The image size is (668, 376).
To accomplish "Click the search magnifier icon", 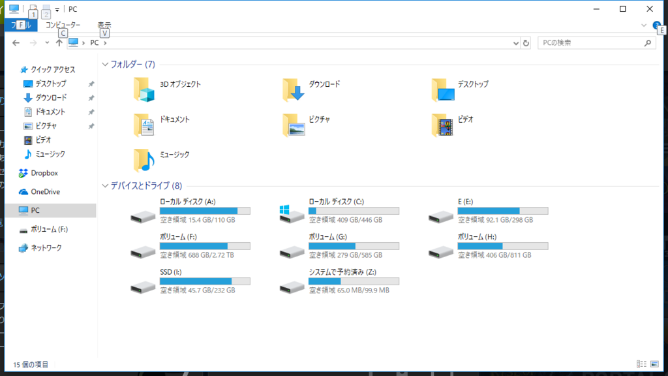I will click(x=648, y=43).
